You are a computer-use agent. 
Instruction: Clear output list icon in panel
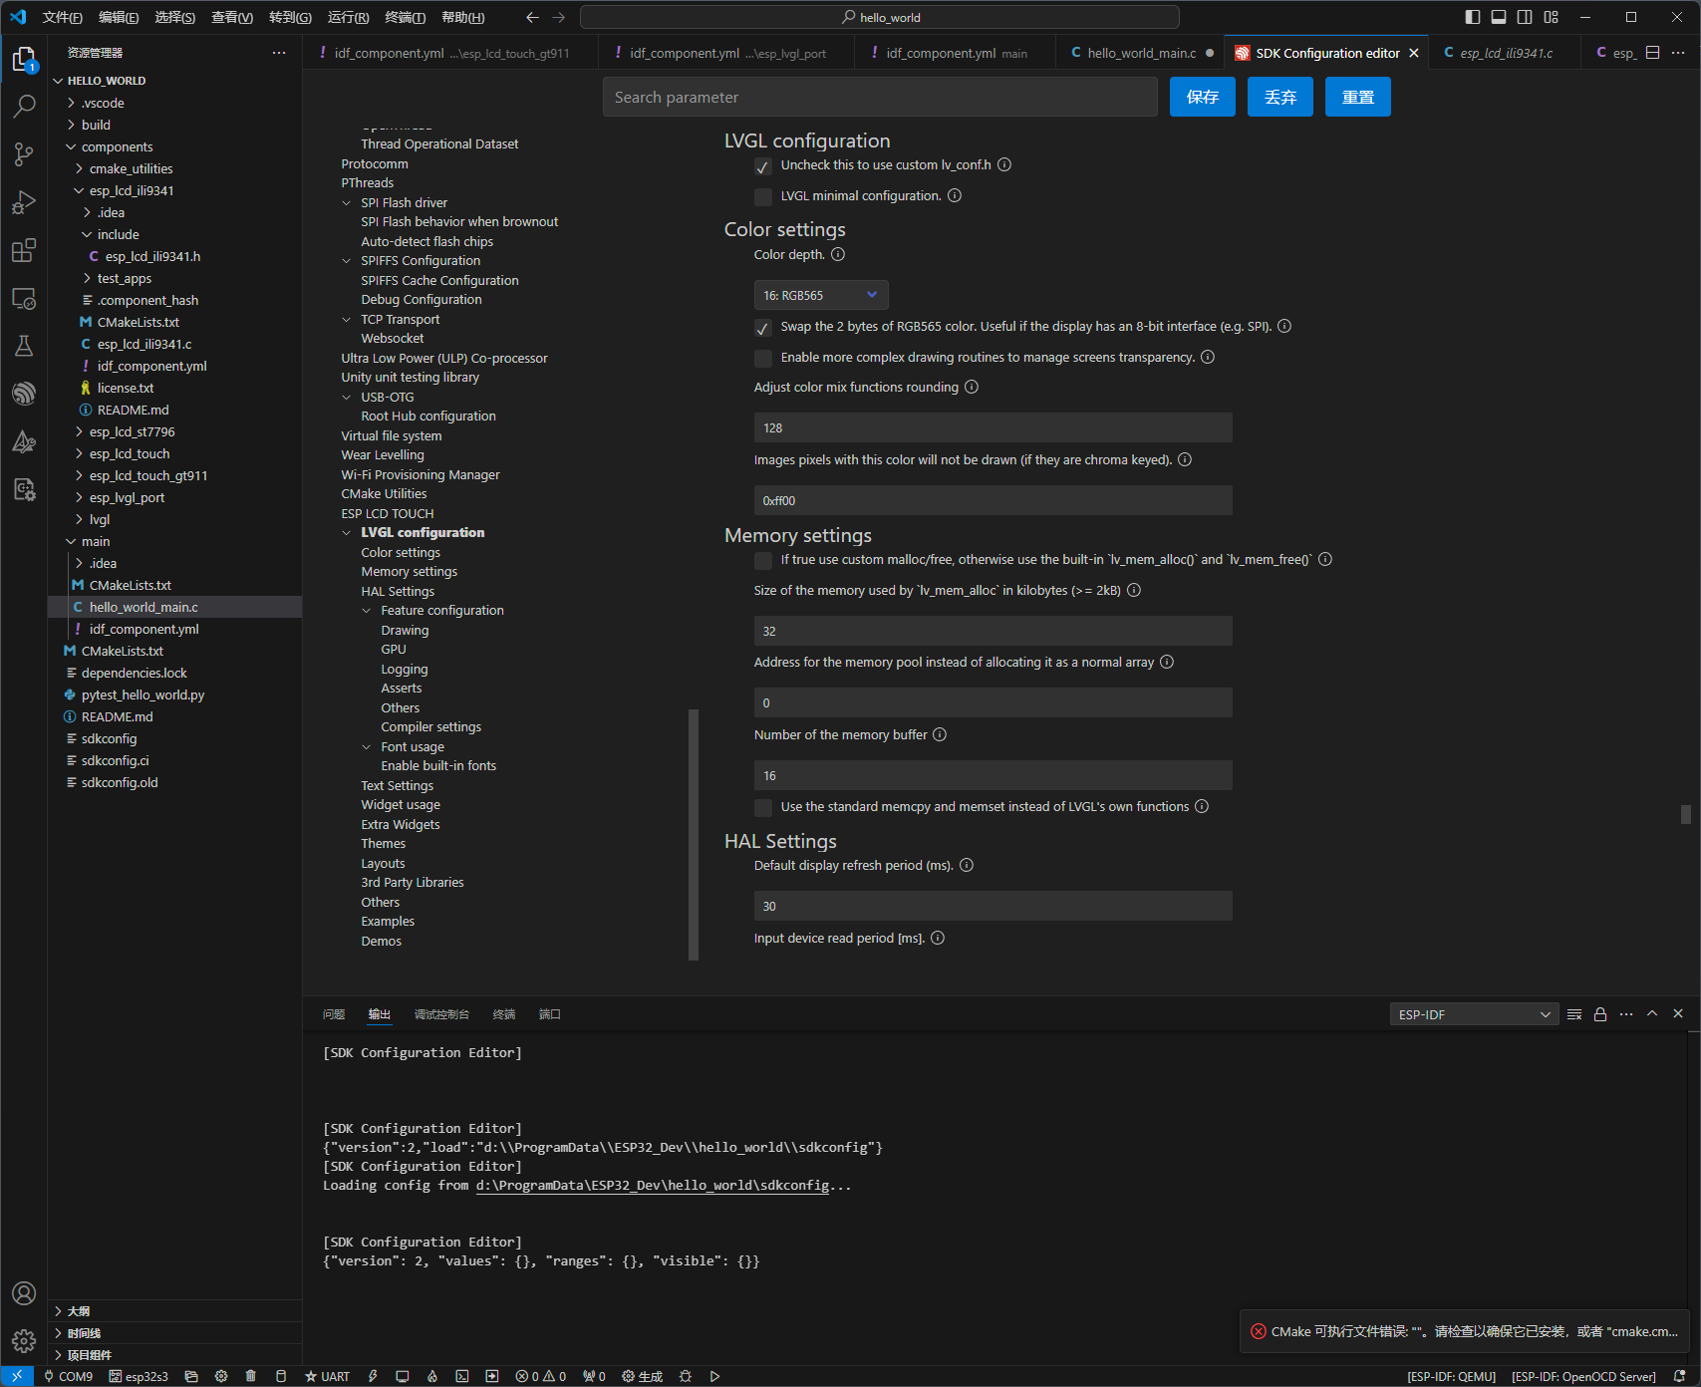click(x=1574, y=1014)
